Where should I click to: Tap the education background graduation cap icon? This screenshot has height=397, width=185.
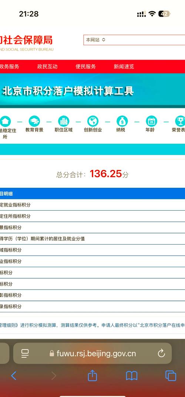(x=34, y=121)
